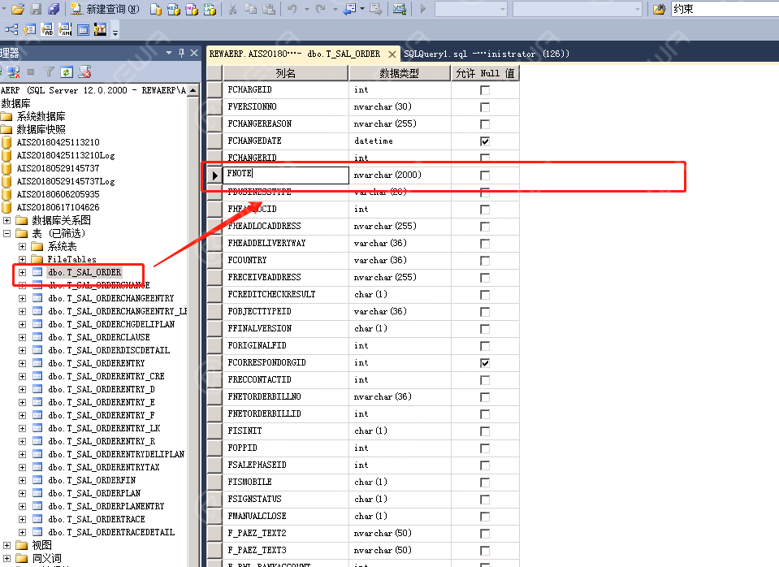Viewport: 779px width, 567px height.
Task: Click the Save All disks icon
Action: (54, 8)
